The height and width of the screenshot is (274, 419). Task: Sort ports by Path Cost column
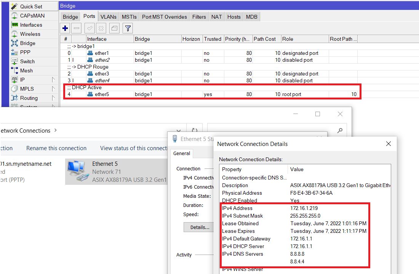[267, 39]
